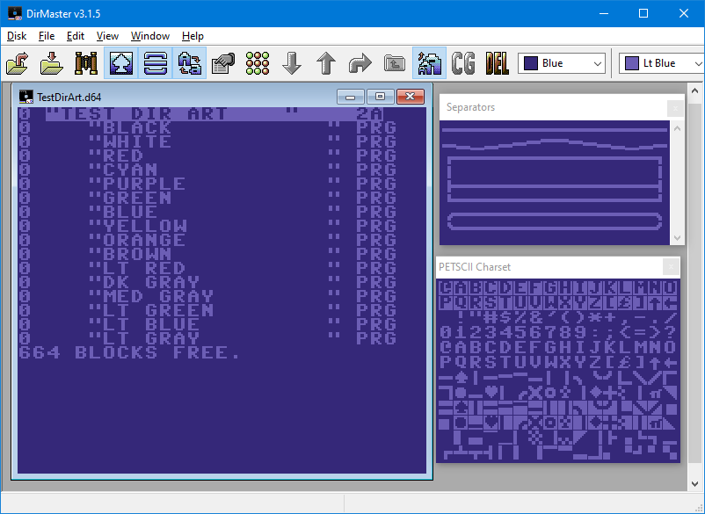705x514 pixels.
Task: Open the Window menu
Action: click(x=150, y=36)
